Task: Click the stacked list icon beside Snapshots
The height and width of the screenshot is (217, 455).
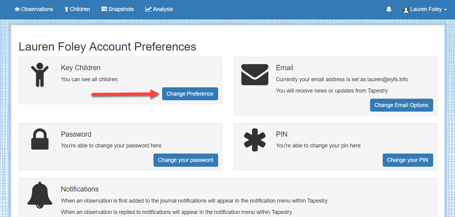Action: point(104,9)
